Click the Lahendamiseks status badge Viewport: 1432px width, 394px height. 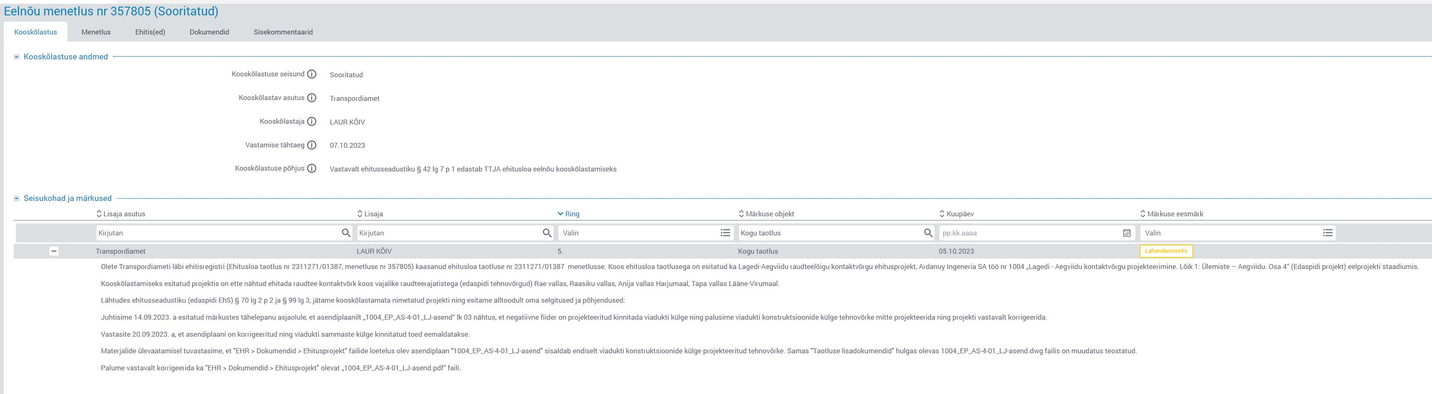point(1166,251)
